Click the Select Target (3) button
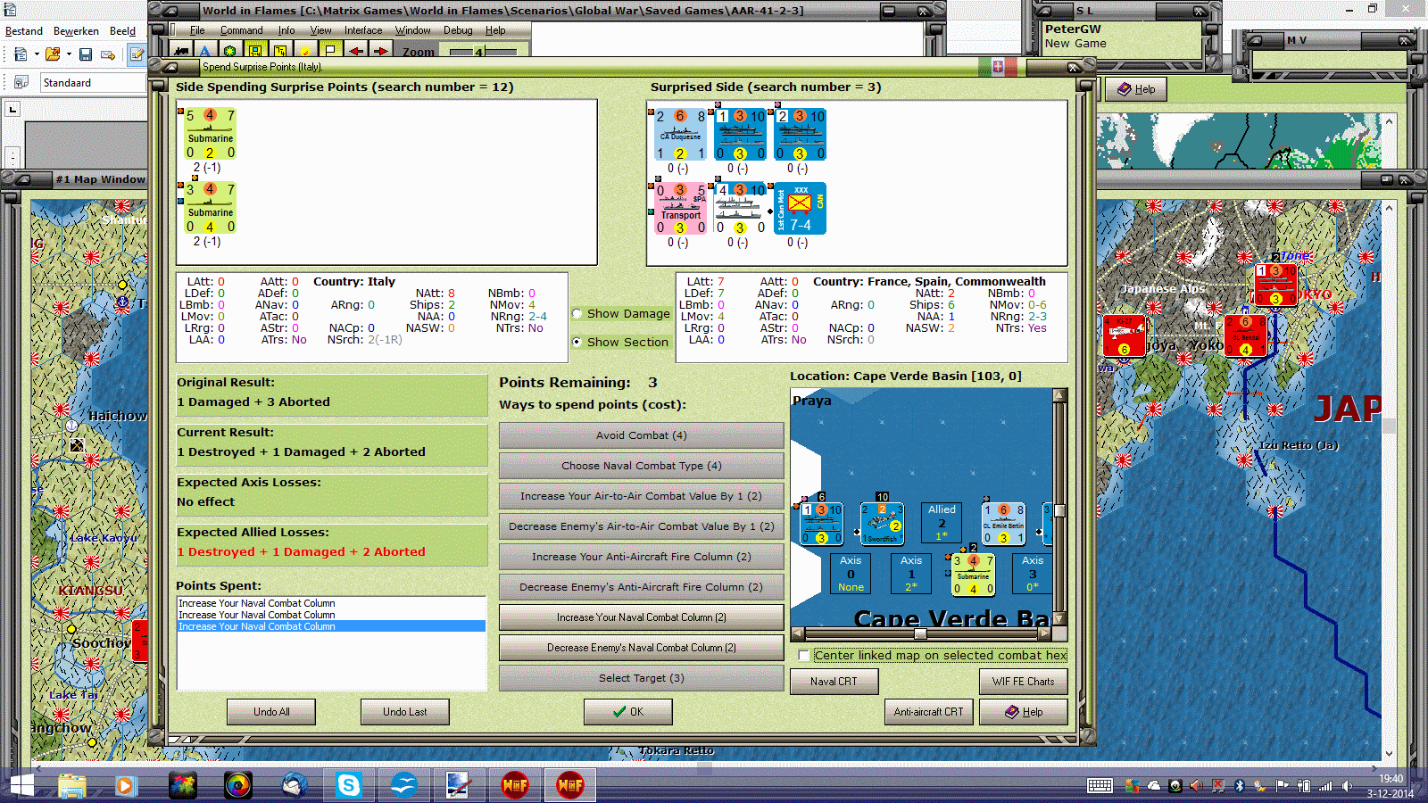1428x803 pixels. pyautogui.click(x=642, y=678)
